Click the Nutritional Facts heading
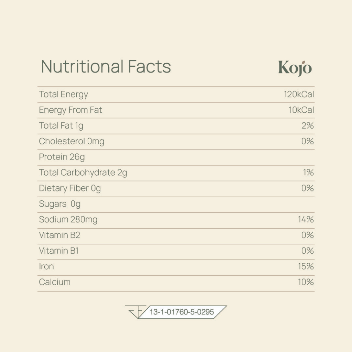This screenshot has height=352, width=352. (106, 67)
